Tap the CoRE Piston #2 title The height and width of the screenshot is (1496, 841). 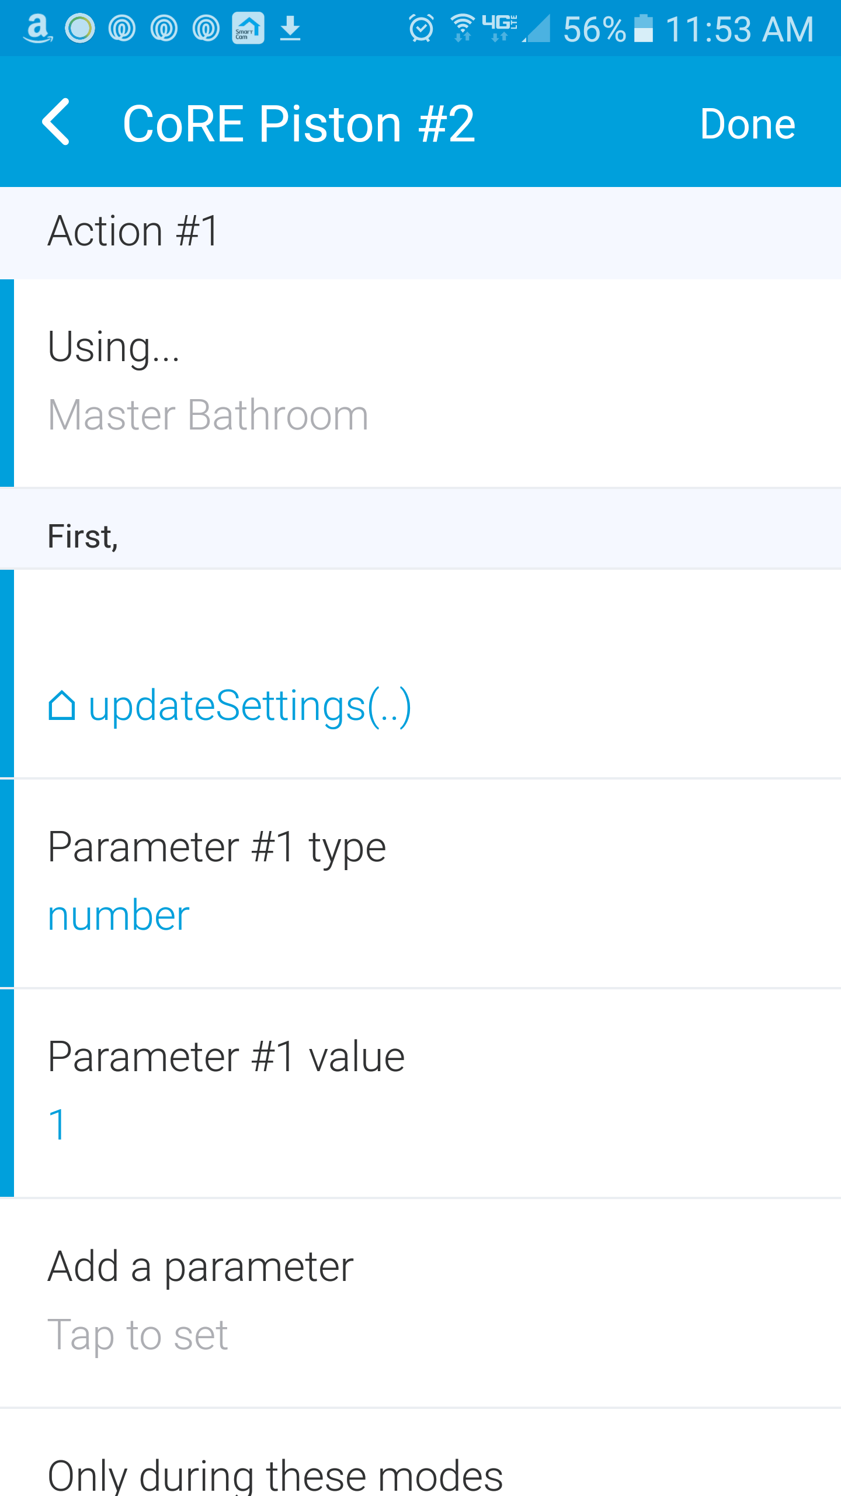point(299,124)
